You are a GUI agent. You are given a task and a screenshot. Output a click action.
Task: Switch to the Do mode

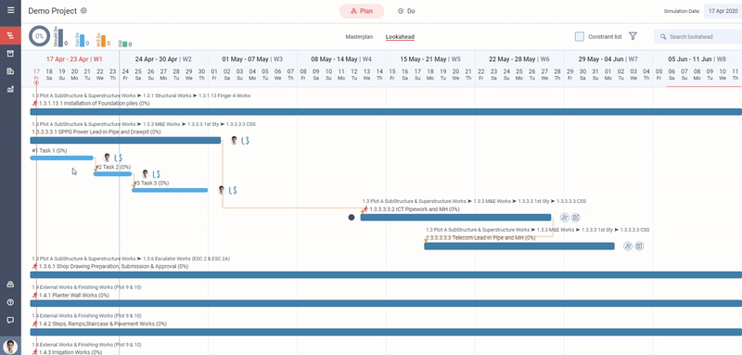(x=406, y=11)
